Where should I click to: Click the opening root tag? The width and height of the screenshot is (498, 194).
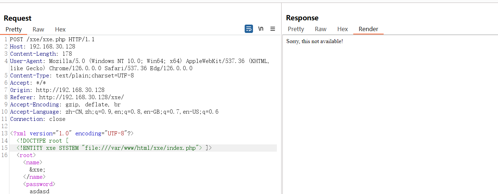26,155
